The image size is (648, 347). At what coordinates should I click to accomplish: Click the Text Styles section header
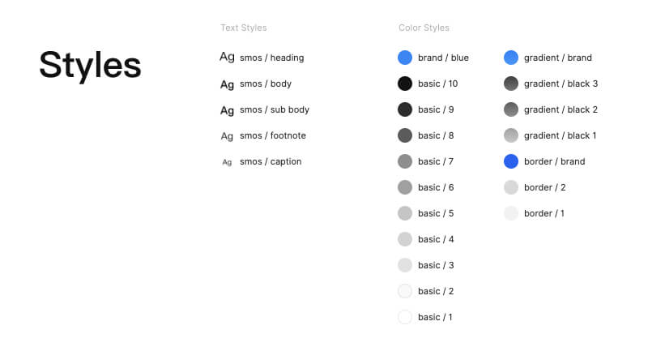click(243, 28)
